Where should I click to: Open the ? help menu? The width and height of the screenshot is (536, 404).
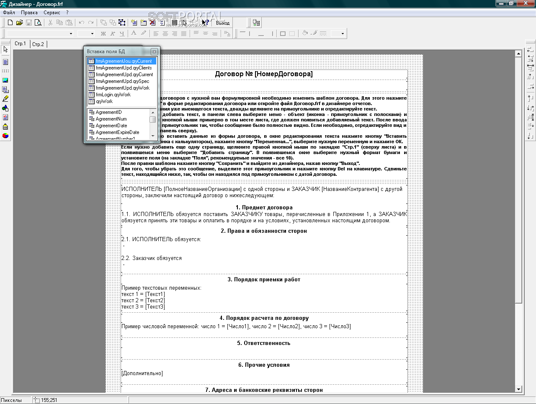(67, 13)
